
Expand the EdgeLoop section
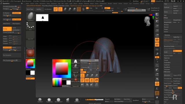tap(167, 58)
